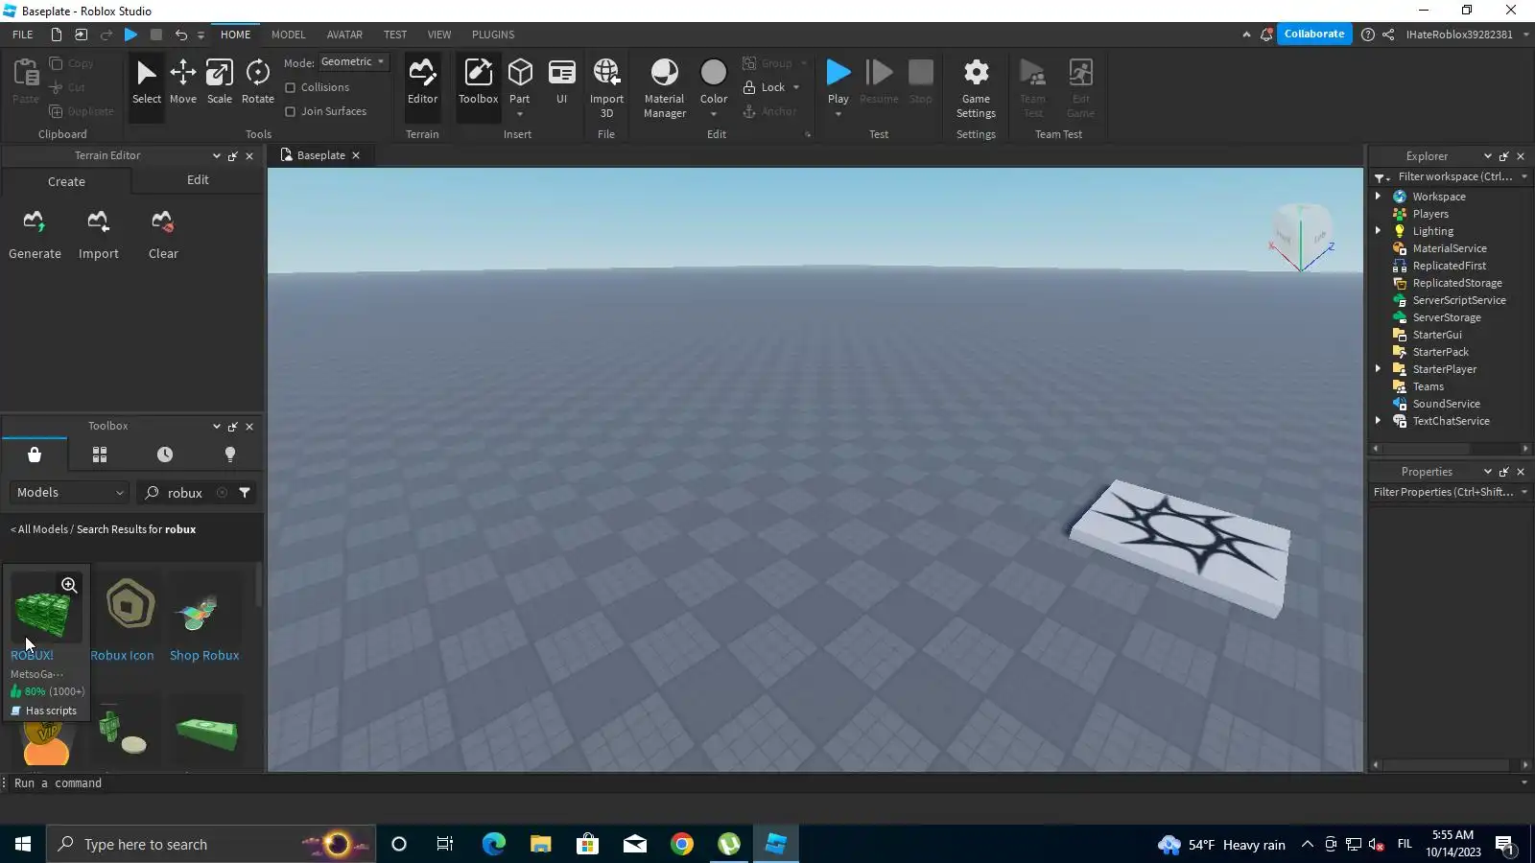Screen dimensions: 1535x863
Task: Switch to the VIEW ribbon tab
Action: click(x=439, y=35)
